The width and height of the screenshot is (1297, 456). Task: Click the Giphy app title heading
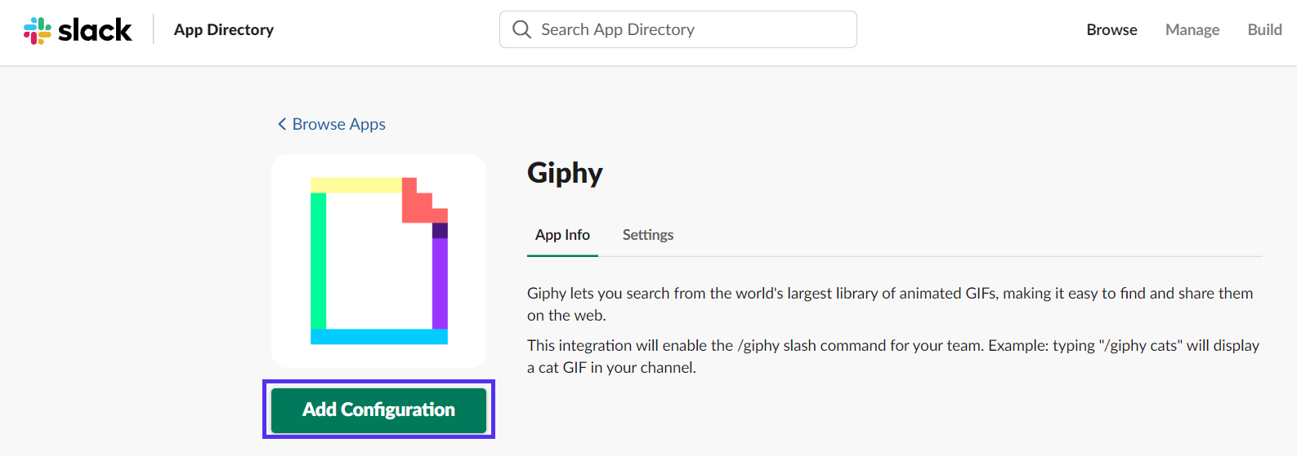(x=565, y=173)
